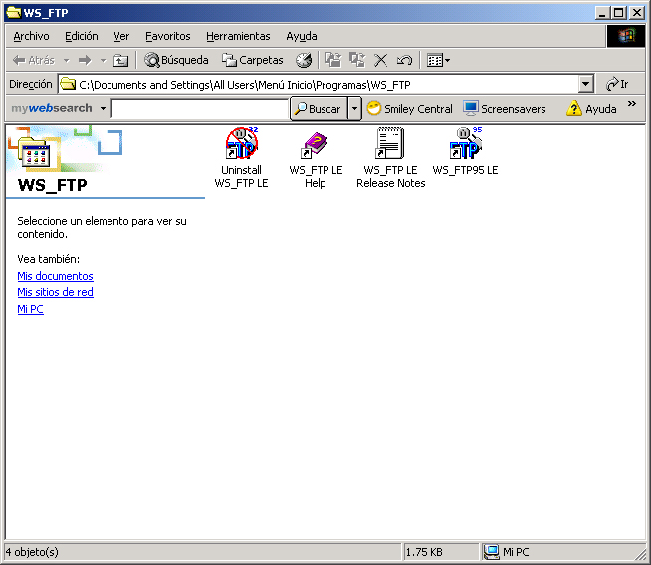The width and height of the screenshot is (651, 565).
Task: Toggle the Carpetas folder pane
Action: 252,60
